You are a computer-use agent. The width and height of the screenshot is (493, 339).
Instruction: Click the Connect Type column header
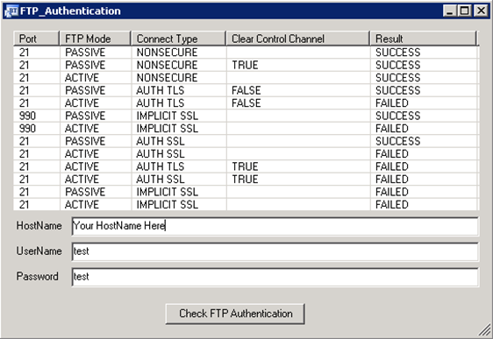coord(179,39)
